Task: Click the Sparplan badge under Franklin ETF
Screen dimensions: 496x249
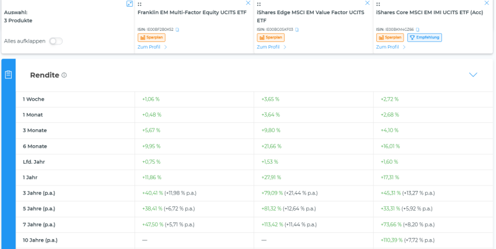Action: (x=151, y=38)
